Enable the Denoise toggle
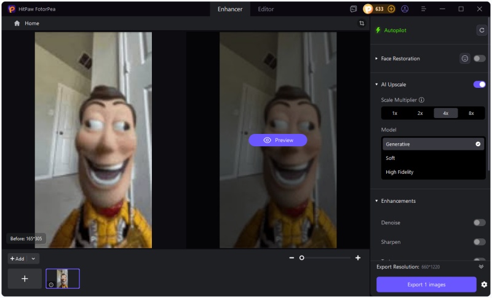 pos(479,223)
